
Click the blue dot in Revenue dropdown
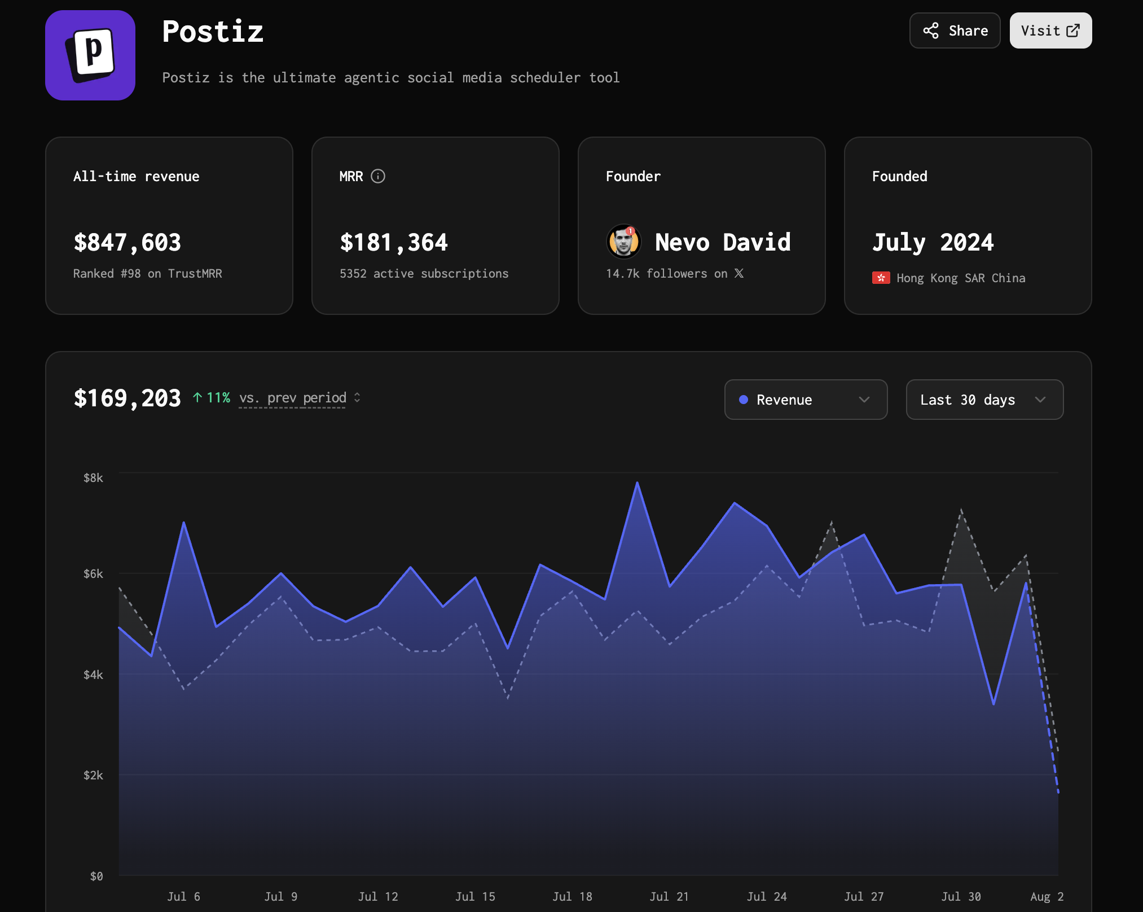[744, 400]
